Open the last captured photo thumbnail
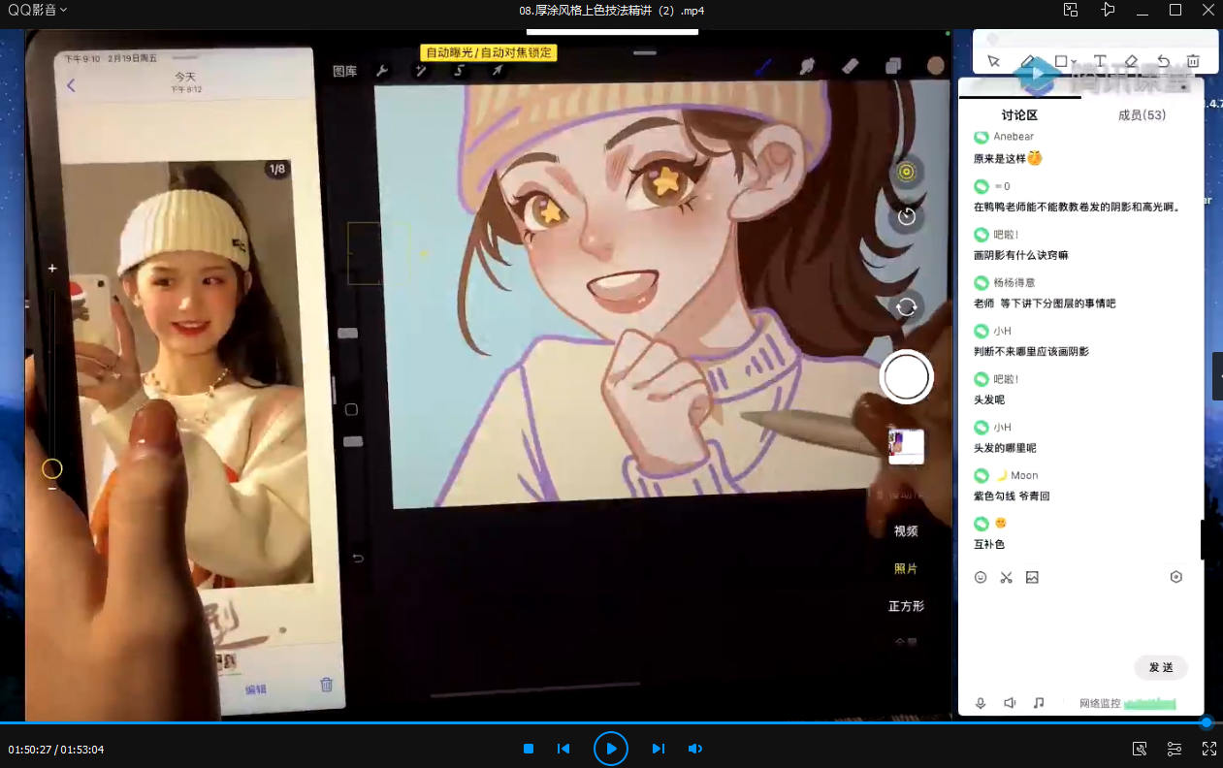The height and width of the screenshot is (768, 1223). (x=906, y=446)
